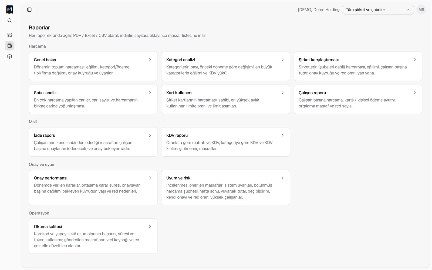Open the Okuma kalitesi report title
The height and width of the screenshot is (270, 432).
click(x=48, y=227)
